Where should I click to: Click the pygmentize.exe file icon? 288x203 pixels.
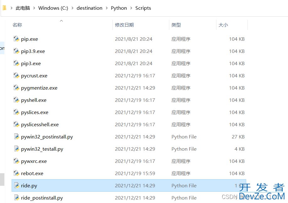coord(16,88)
